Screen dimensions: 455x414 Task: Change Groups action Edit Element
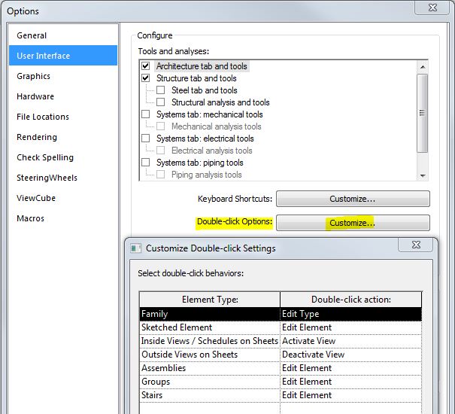pos(350,382)
